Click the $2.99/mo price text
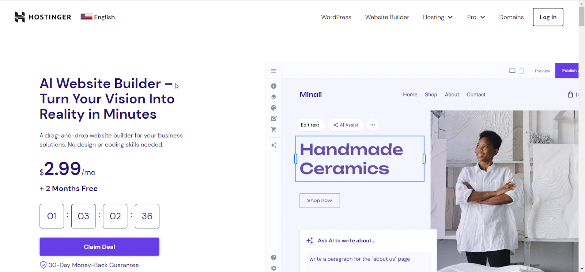Viewport: 585px width, 272px height. 68,169
